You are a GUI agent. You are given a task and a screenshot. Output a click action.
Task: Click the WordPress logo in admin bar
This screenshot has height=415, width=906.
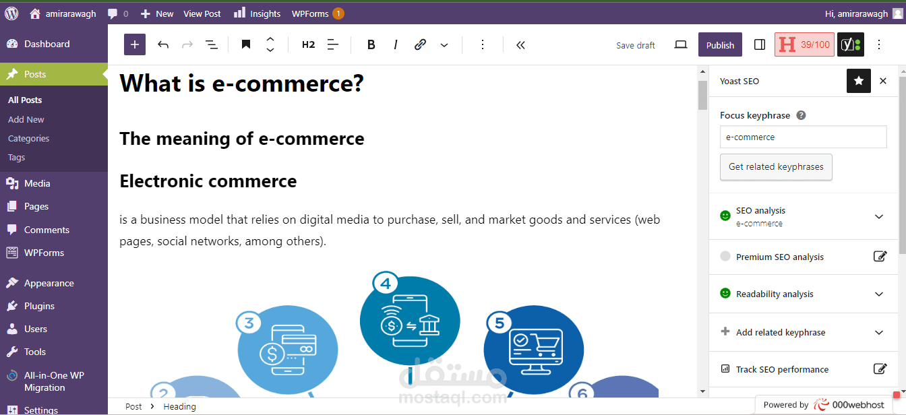click(x=11, y=13)
